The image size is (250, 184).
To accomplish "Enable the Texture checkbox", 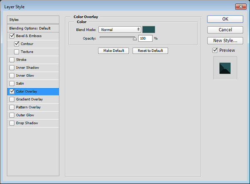I will pos(17,52).
